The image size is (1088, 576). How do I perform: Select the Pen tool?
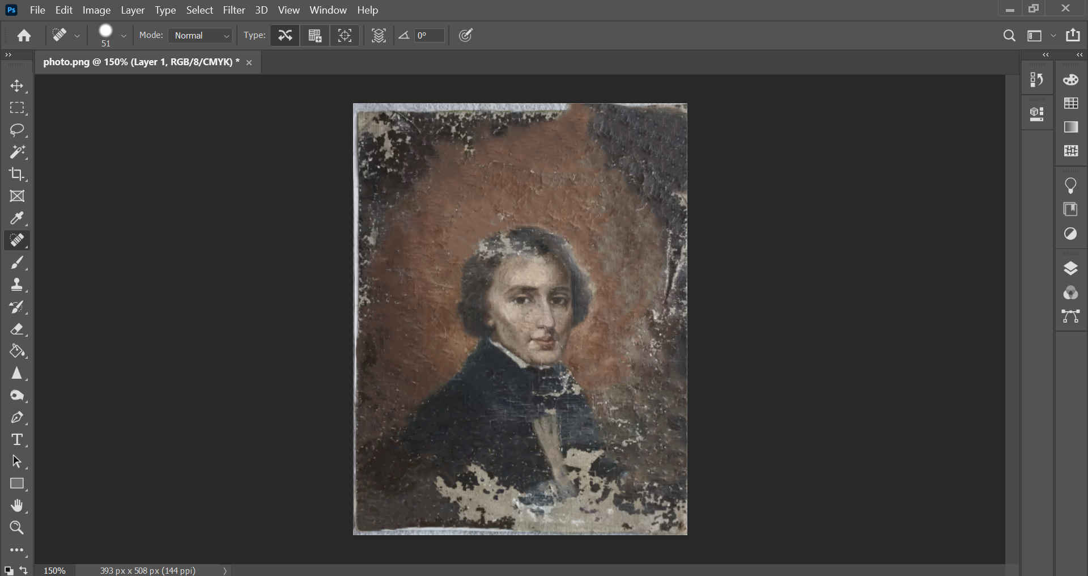click(x=17, y=418)
